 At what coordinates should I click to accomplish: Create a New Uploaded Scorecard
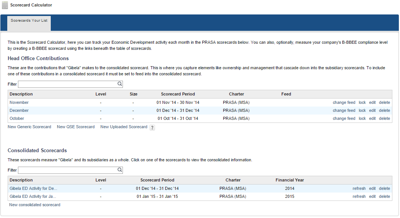[x=124, y=127]
